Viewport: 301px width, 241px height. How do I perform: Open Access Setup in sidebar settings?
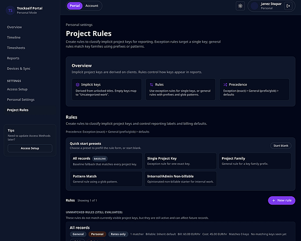(x=17, y=89)
